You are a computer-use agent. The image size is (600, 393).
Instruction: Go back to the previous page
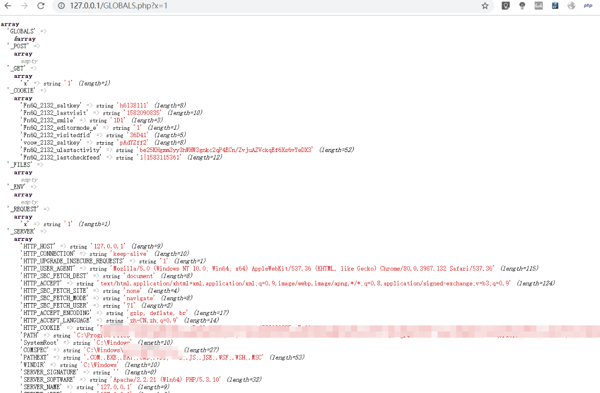pyautogui.click(x=8, y=6)
